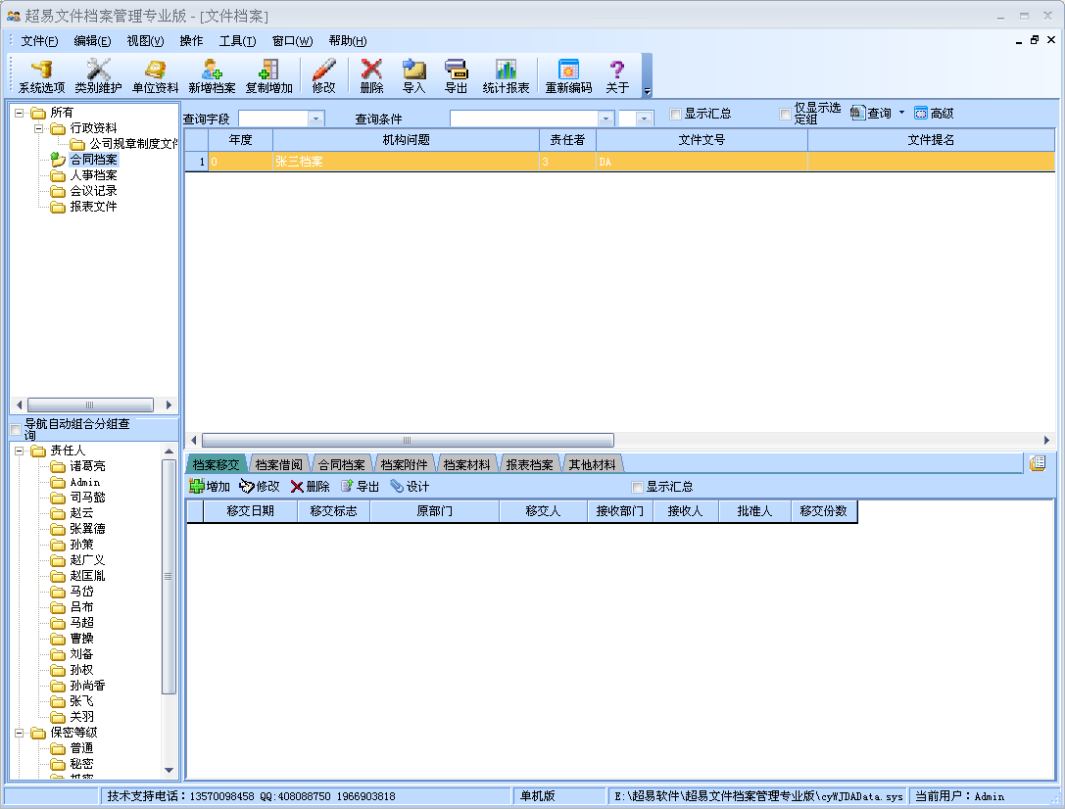This screenshot has width=1065, height=809.
Task: Open small dropdown after query condition
Action: point(645,119)
